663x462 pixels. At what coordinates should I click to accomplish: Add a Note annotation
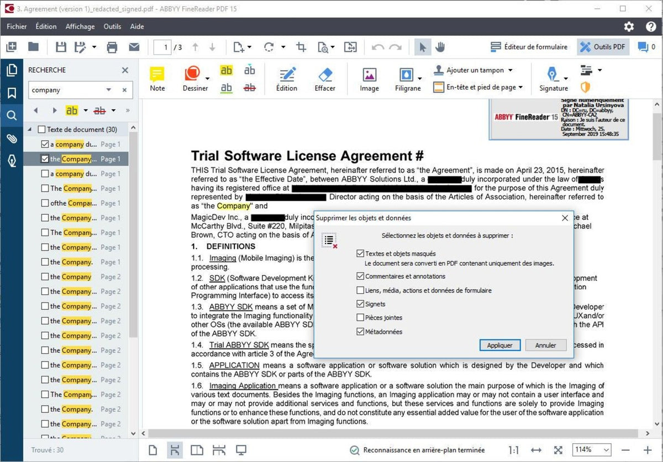[x=157, y=79]
